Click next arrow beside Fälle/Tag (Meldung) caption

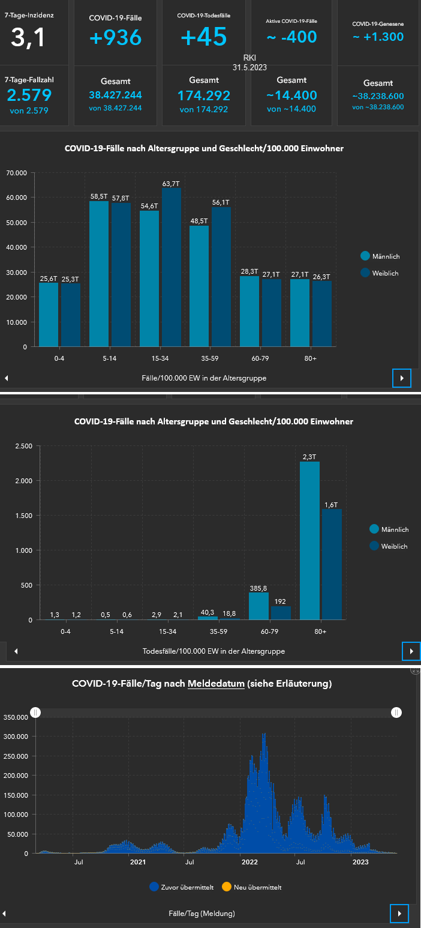[x=399, y=913]
